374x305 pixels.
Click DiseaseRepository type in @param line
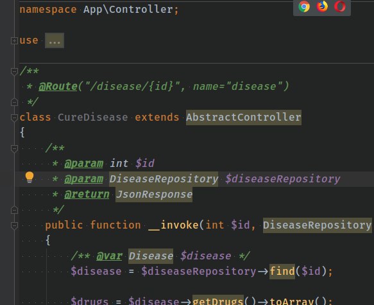(x=164, y=179)
